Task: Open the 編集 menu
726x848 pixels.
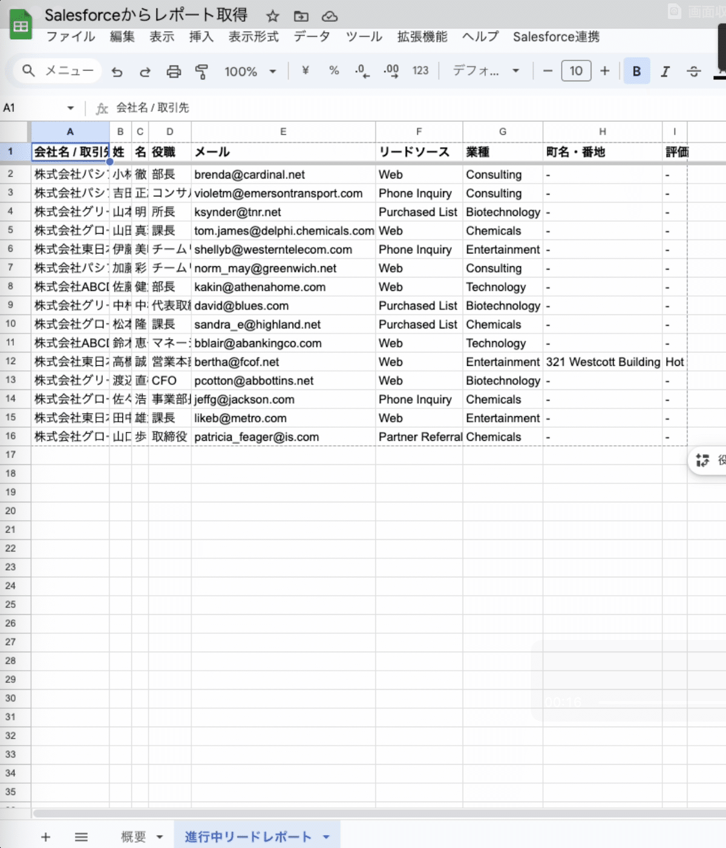Action: 122,37
